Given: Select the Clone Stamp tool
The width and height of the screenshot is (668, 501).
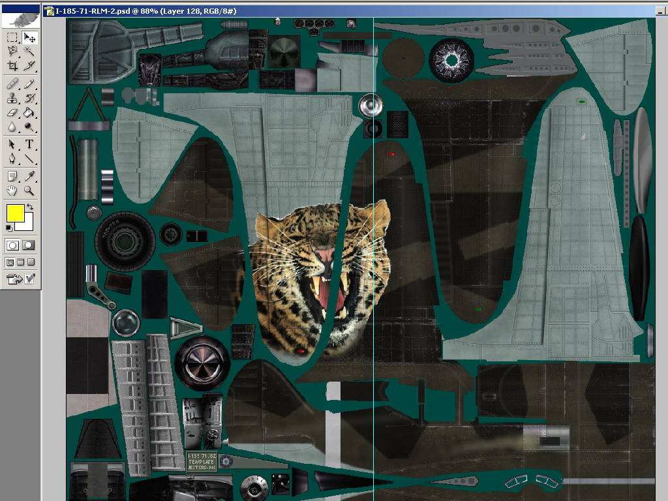Looking at the screenshot, I should tap(12, 98).
